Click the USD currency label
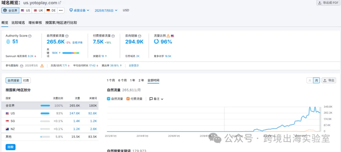This screenshot has height=152, width=341. (126, 10)
